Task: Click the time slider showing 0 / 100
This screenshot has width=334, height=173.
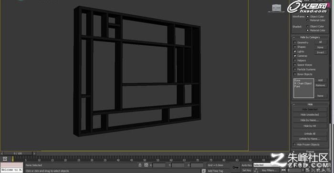Action: coord(18,153)
